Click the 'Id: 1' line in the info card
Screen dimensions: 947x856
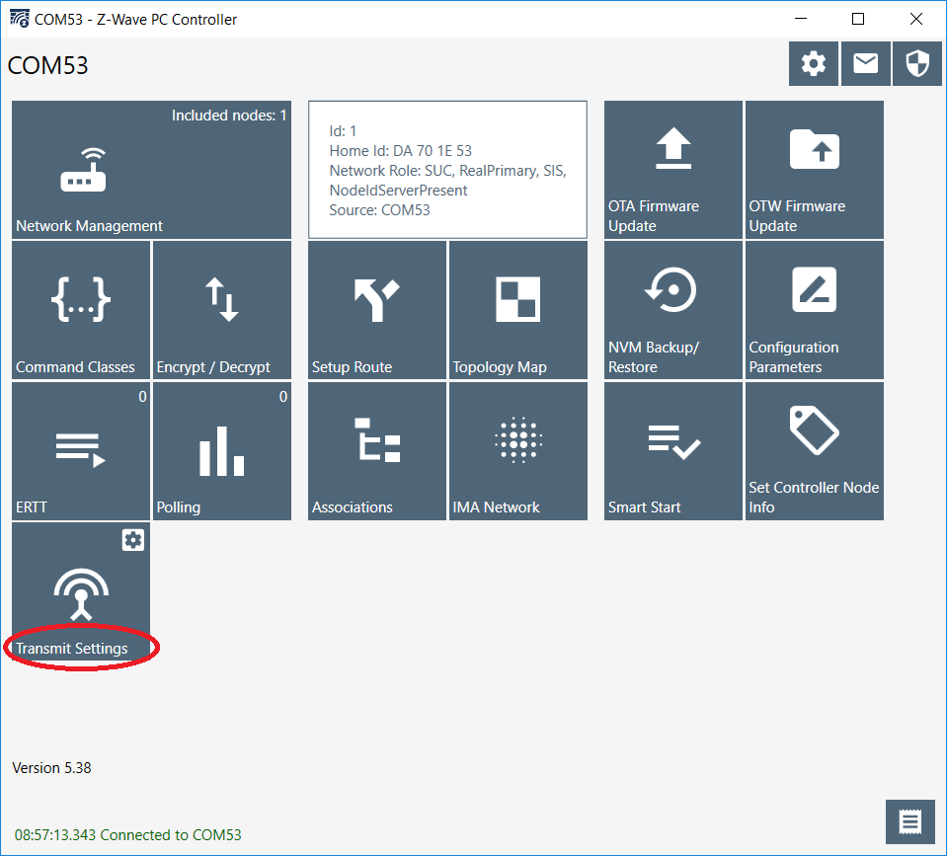tap(343, 131)
